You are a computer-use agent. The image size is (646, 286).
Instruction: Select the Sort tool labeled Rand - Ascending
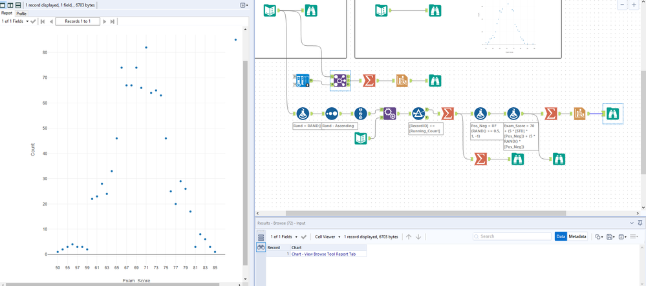coord(332,114)
